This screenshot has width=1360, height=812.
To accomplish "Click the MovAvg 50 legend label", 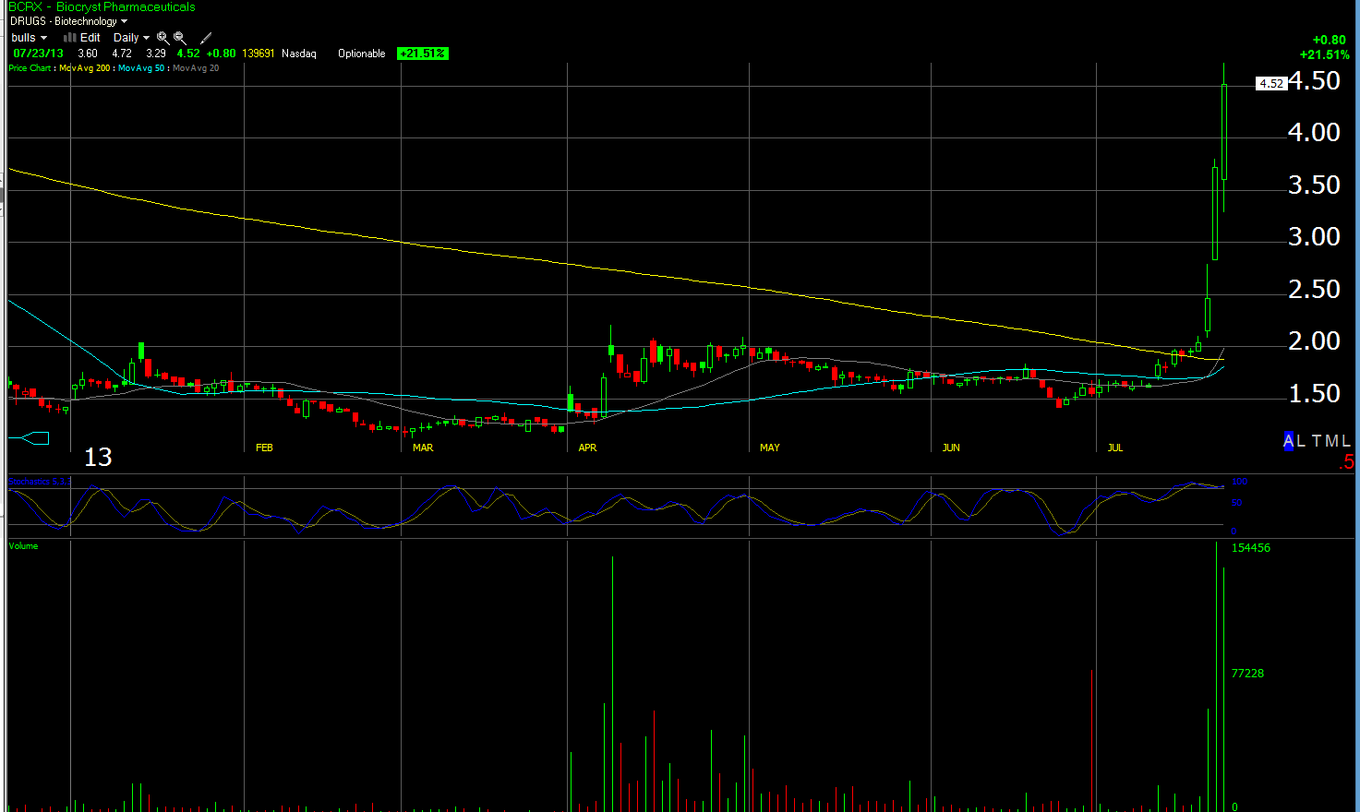I will (141, 68).
